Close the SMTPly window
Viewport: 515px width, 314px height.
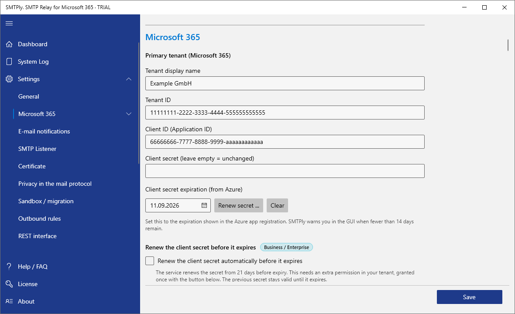point(505,7)
